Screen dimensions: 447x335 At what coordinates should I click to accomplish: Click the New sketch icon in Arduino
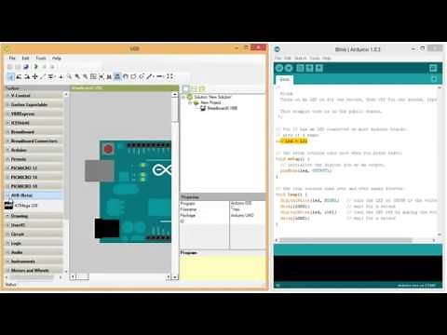[300, 68]
